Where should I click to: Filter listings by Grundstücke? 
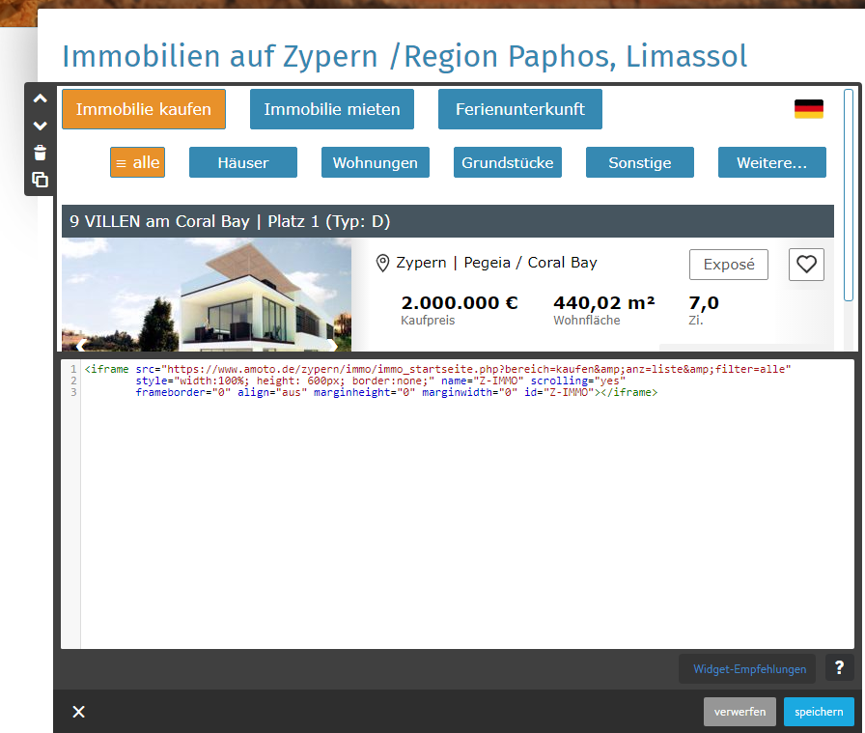507,162
